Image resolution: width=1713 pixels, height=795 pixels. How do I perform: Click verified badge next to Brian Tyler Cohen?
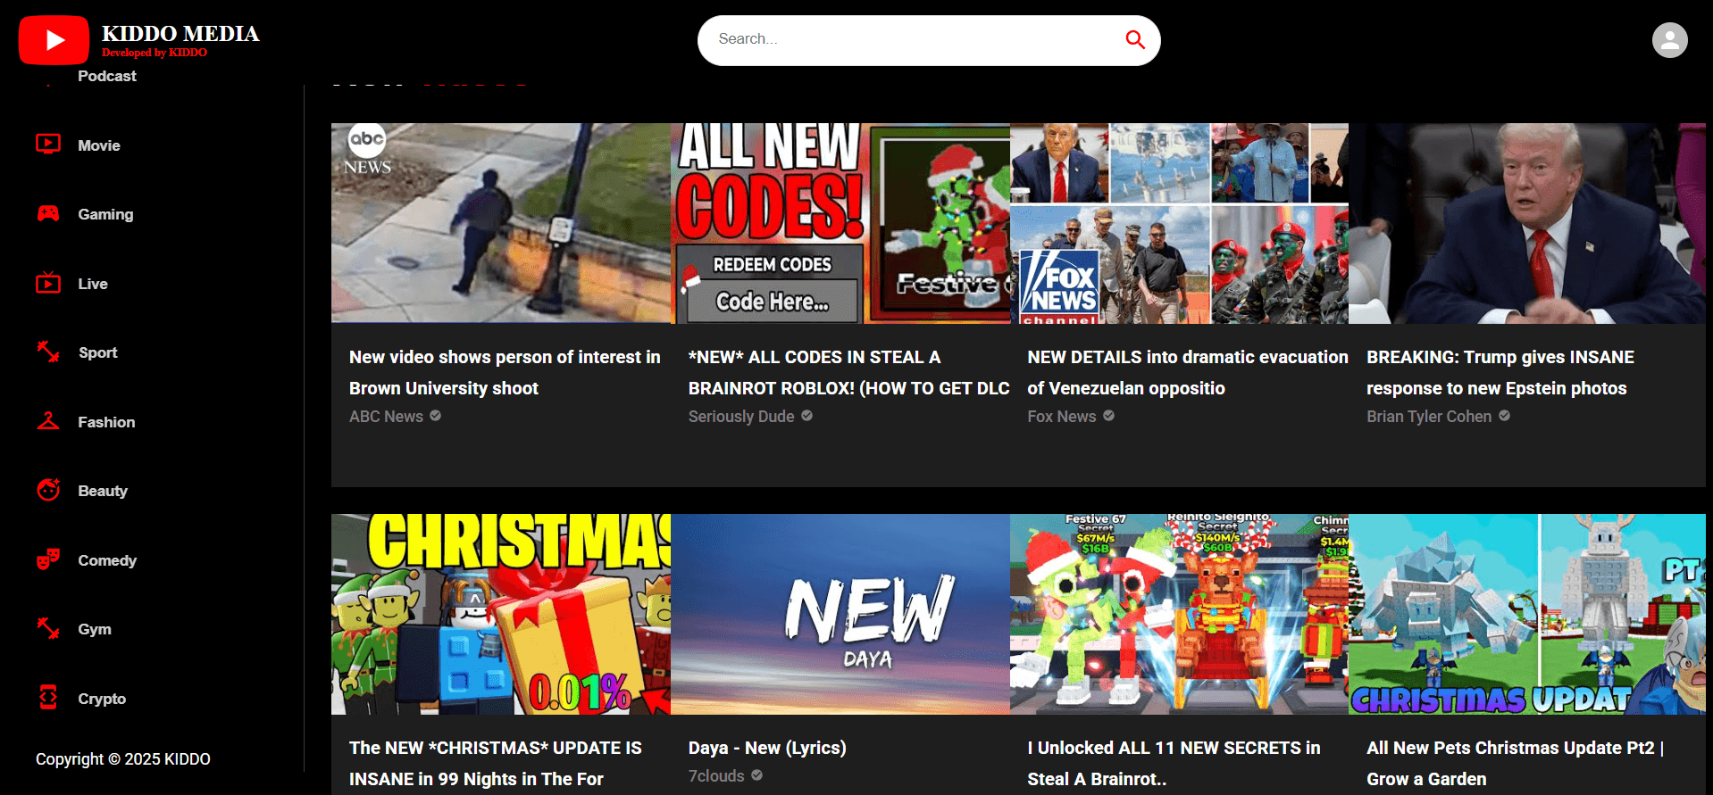(1504, 416)
